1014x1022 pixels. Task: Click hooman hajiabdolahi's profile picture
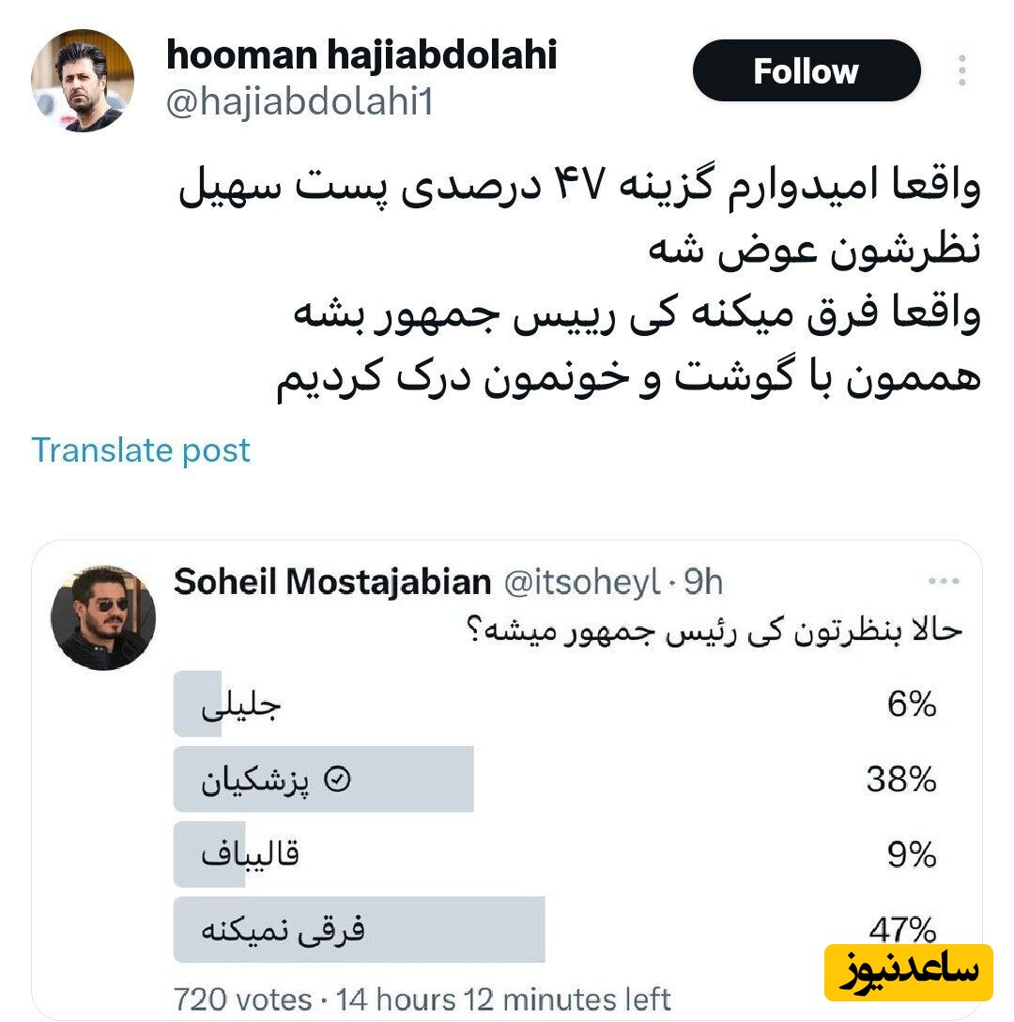pos(83,80)
